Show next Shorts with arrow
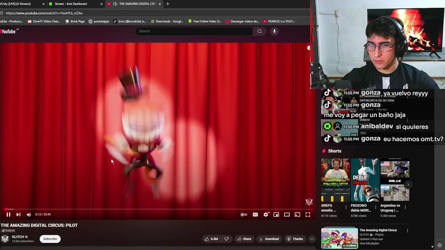 pos(408,185)
